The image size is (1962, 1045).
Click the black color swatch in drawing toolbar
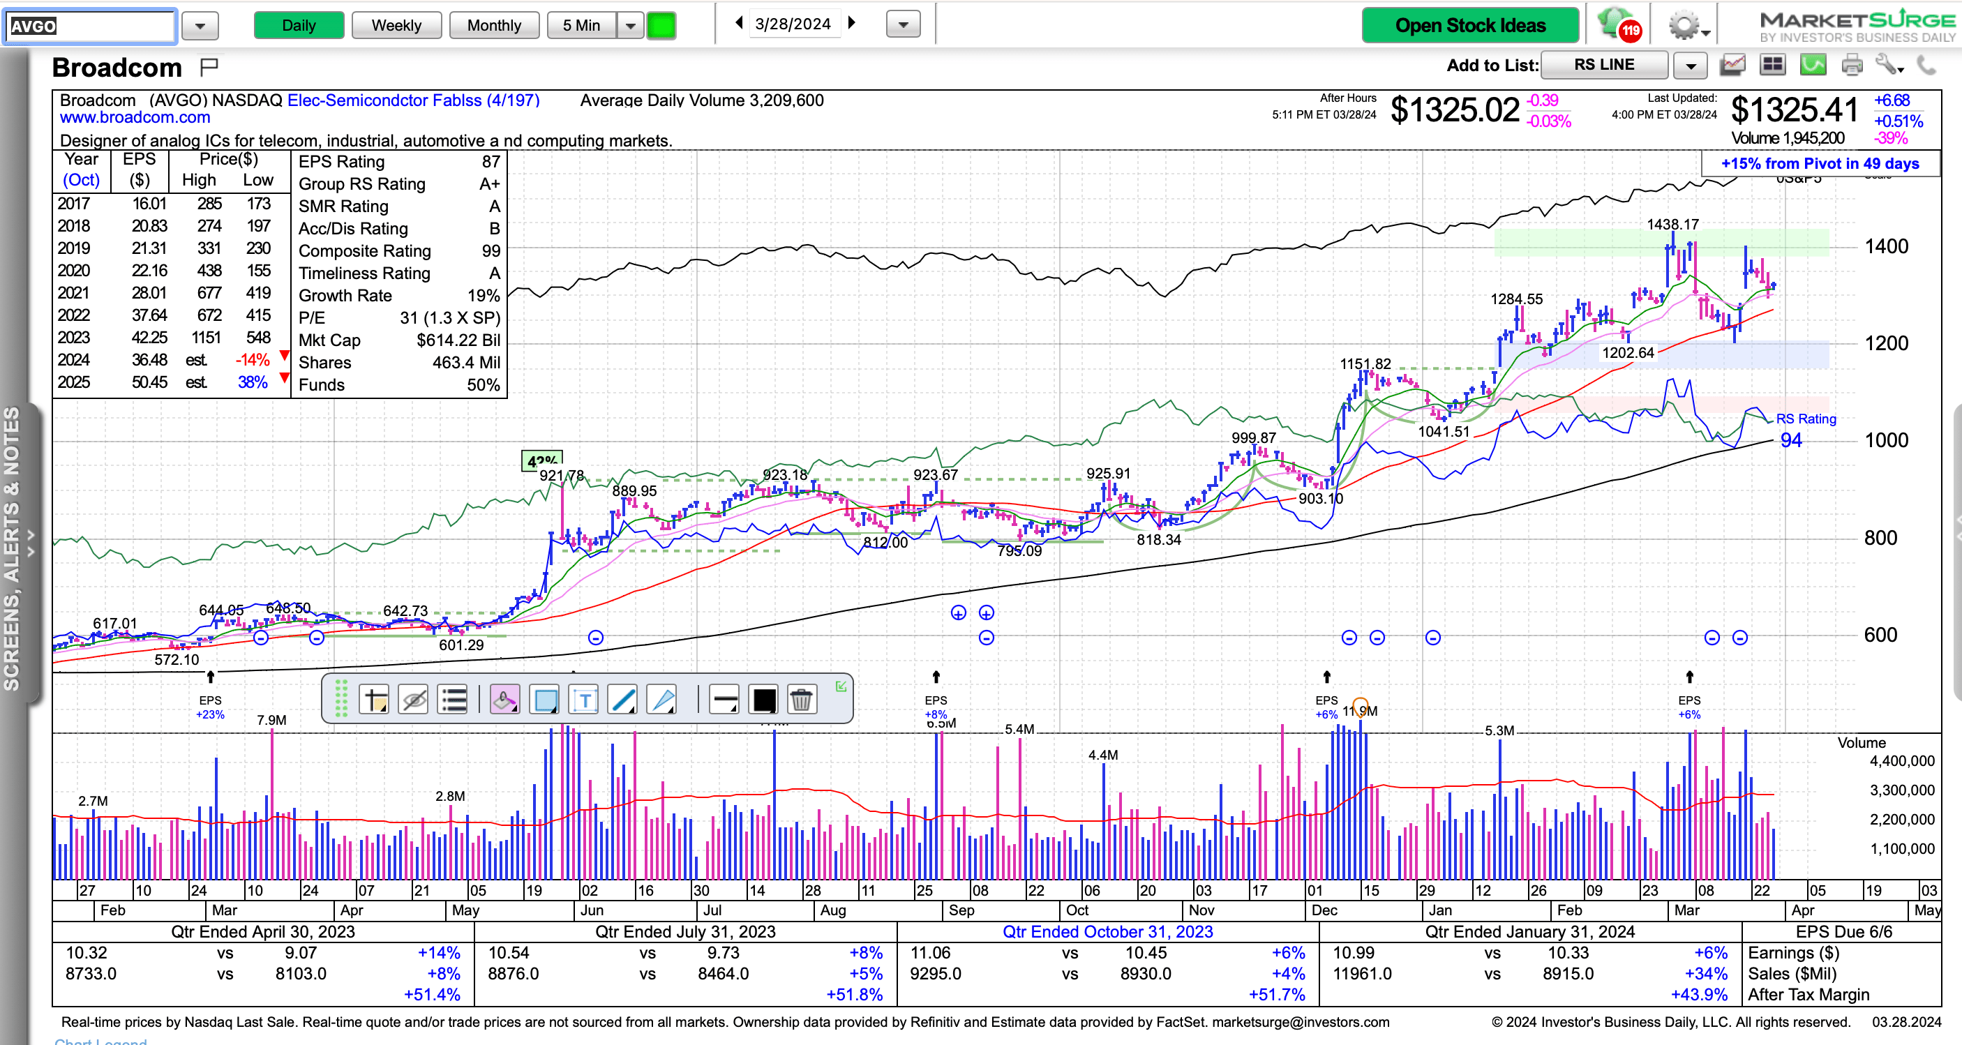point(763,699)
